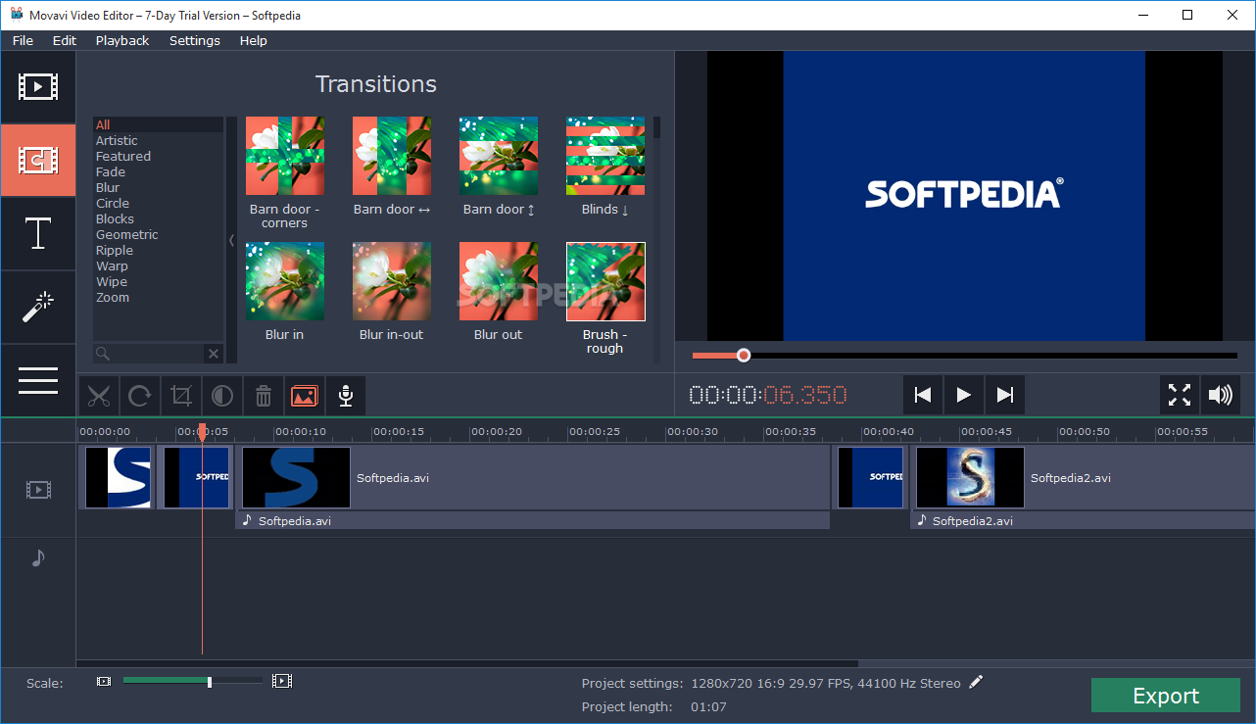Click the crop tool
The image size is (1256, 724).
click(x=181, y=396)
